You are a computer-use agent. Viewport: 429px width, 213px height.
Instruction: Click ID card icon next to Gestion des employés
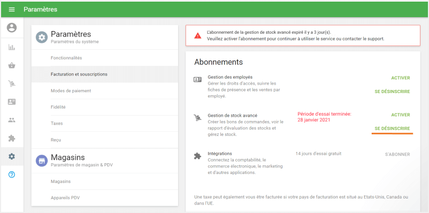(x=197, y=79)
